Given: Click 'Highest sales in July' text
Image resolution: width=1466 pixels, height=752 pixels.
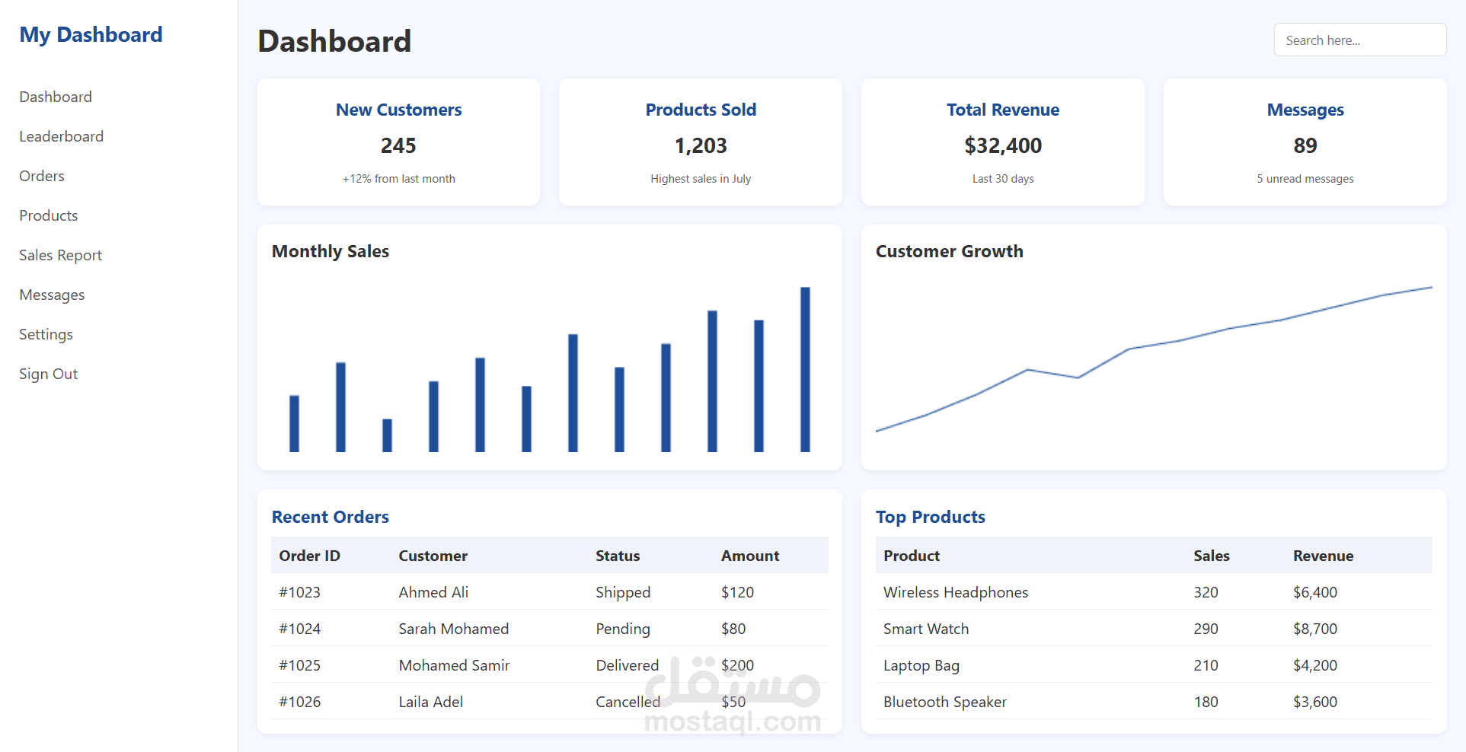Looking at the screenshot, I should (x=701, y=179).
